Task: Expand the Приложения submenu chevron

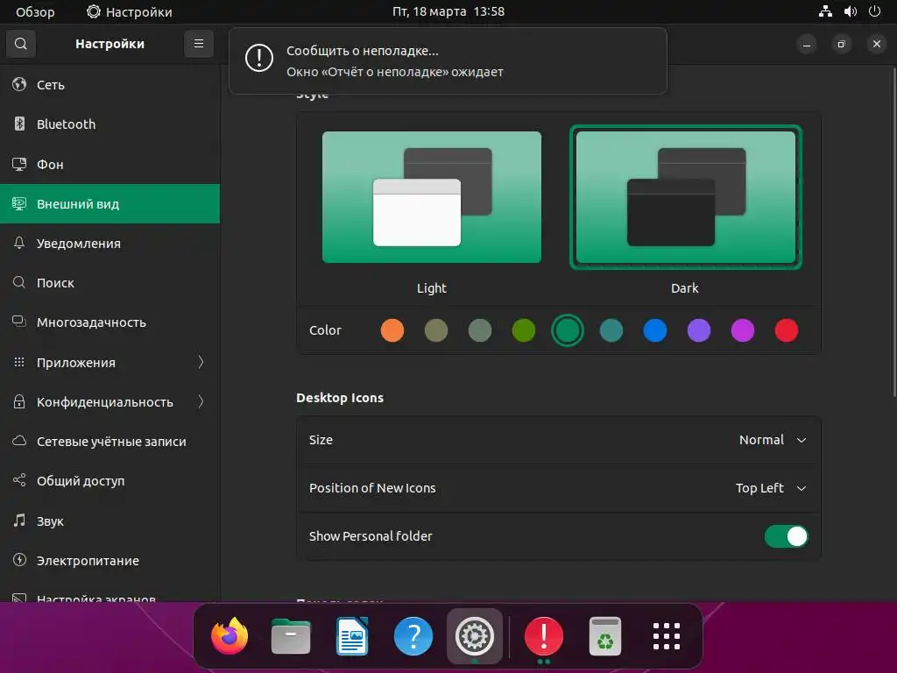Action: (x=201, y=362)
